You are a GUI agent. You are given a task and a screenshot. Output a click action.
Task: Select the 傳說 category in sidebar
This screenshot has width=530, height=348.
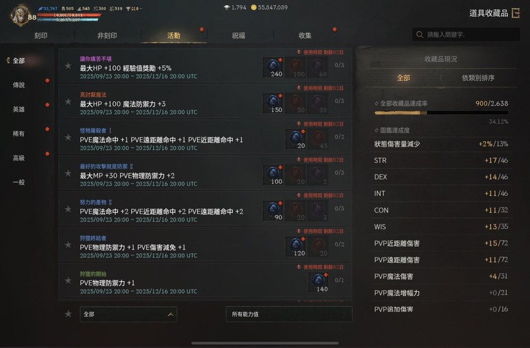click(x=19, y=85)
